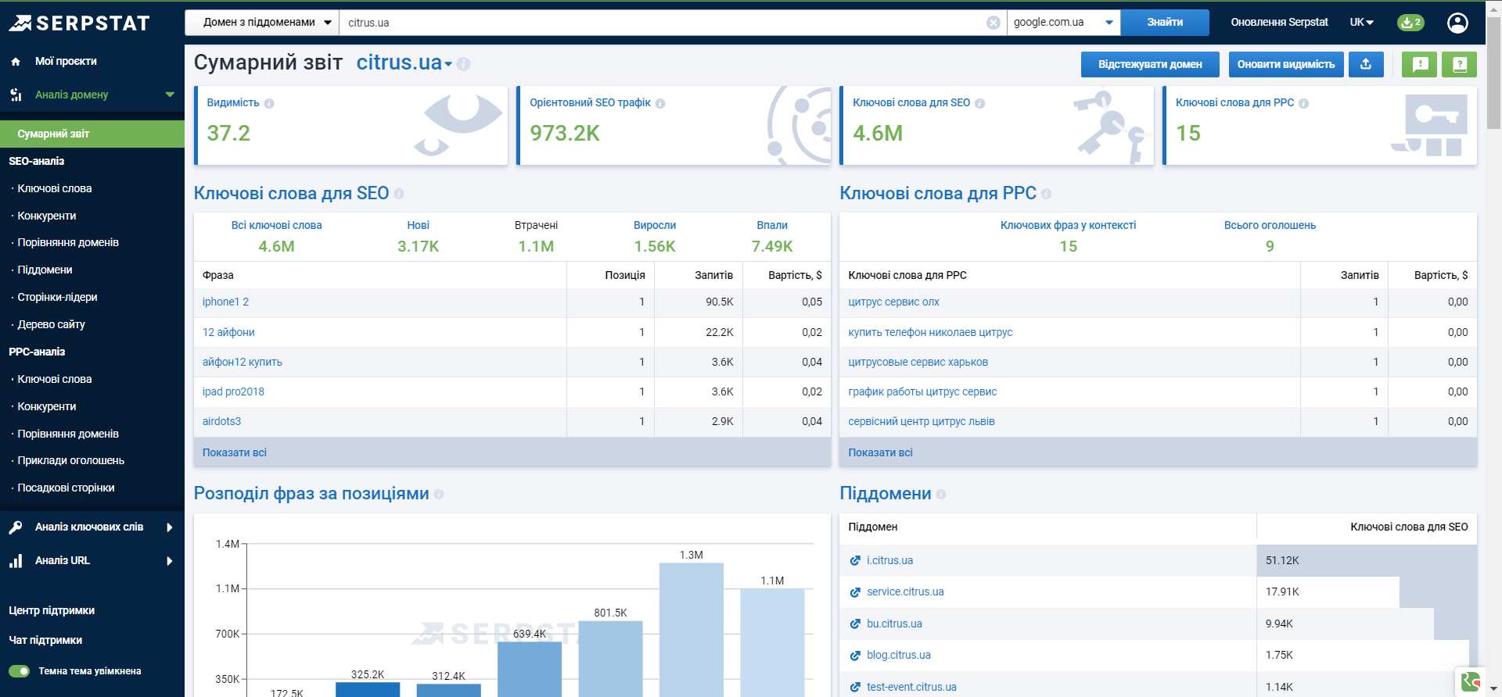The height and width of the screenshot is (697, 1502).
Task: Click the domain analysis sidebar icon
Action: (x=16, y=95)
